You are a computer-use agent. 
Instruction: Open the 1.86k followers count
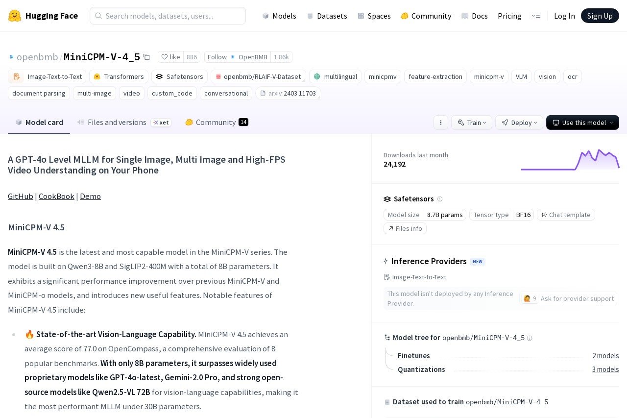click(x=281, y=57)
